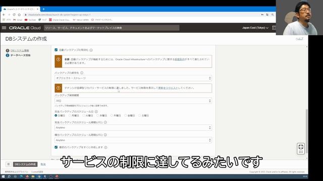Click the 取消 cancel link
This screenshot has height=181, width=323.
(43, 164)
